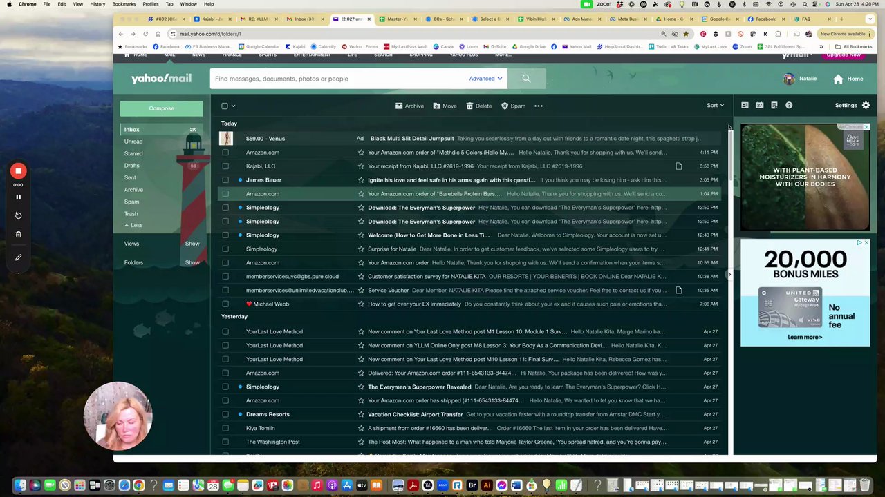
Task: Open the Starred folder
Action: pyautogui.click(x=133, y=154)
